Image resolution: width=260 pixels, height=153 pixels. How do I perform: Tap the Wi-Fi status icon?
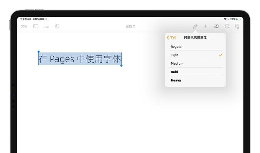225,19
